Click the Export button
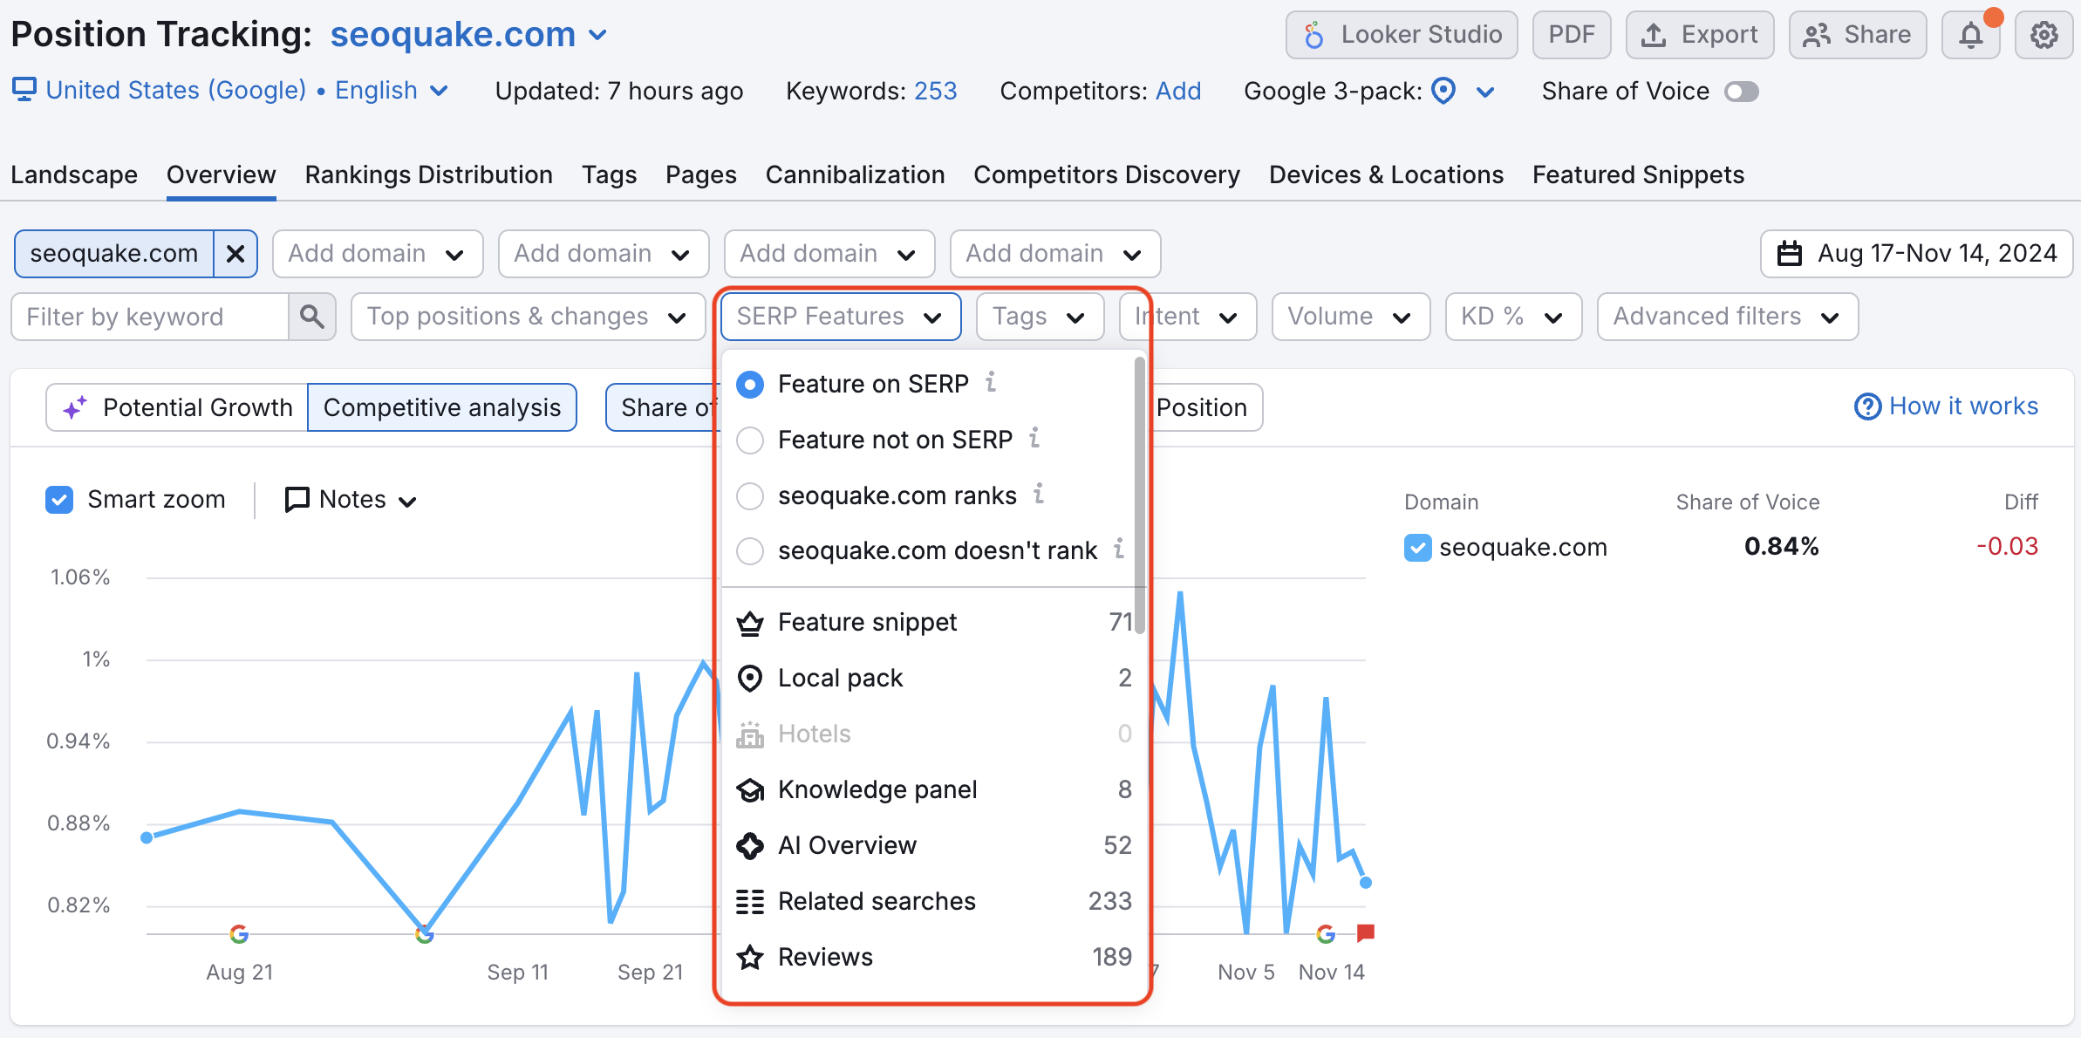The image size is (2081, 1038). tap(1700, 35)
